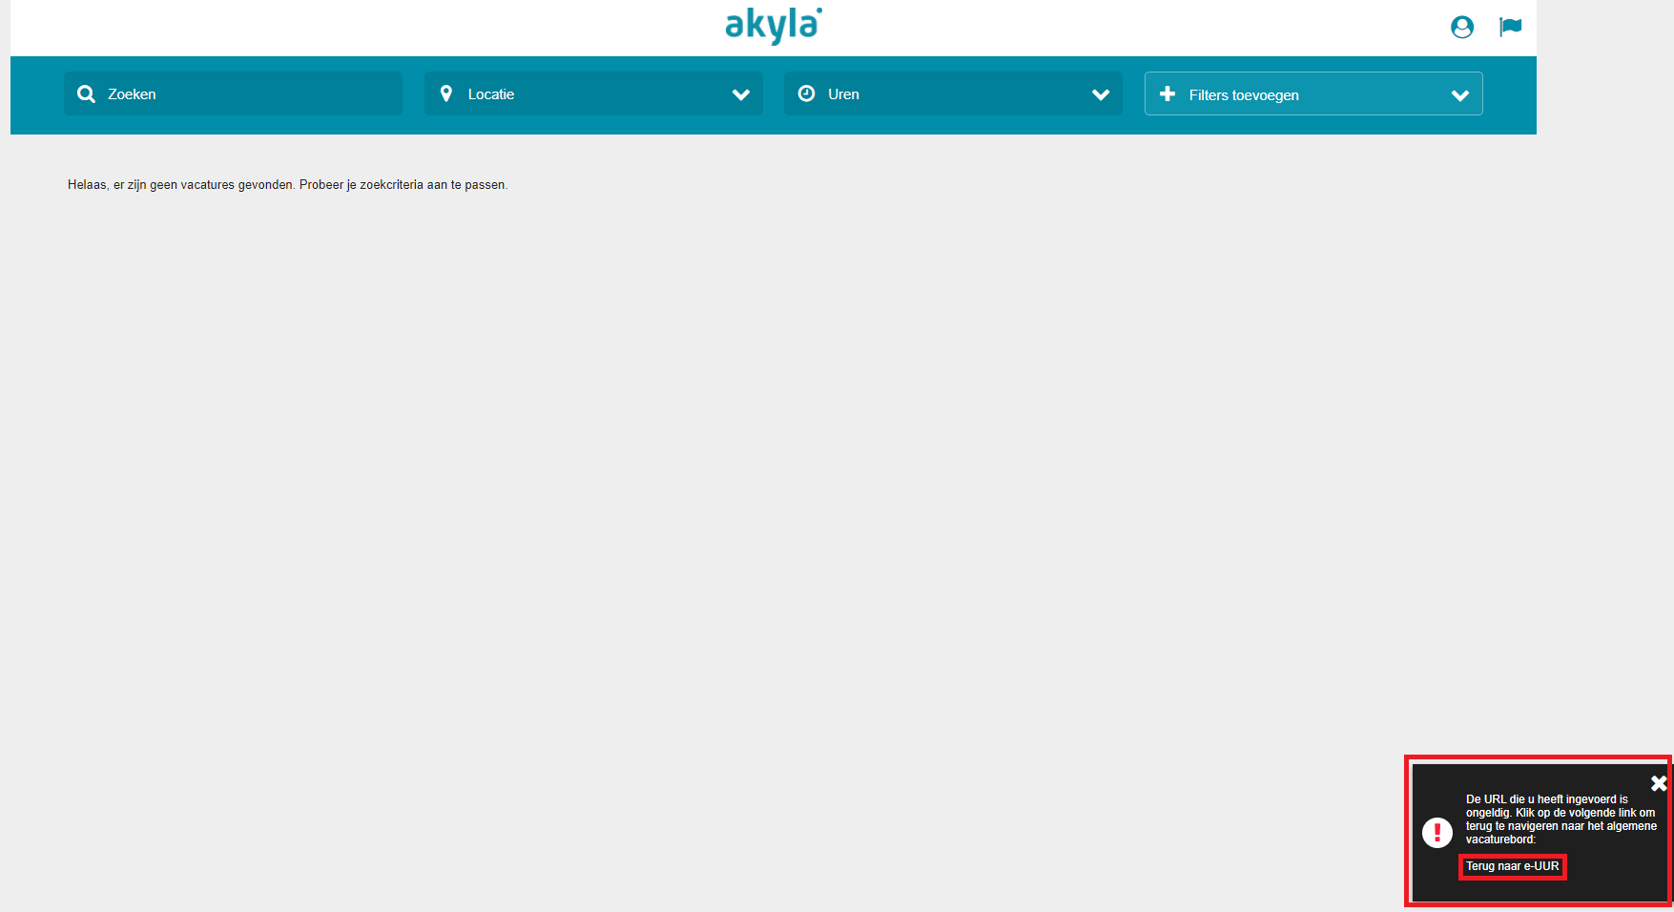This screenshot has width=1674, height=912.
Task: Focus the Zoeken search field
Action: coord(233,93)
